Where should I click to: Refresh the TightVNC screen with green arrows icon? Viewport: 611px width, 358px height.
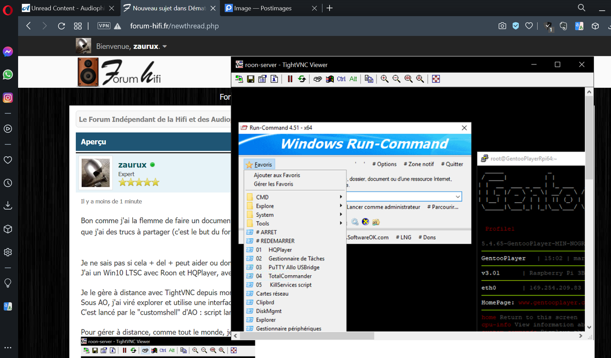(302, 79)
